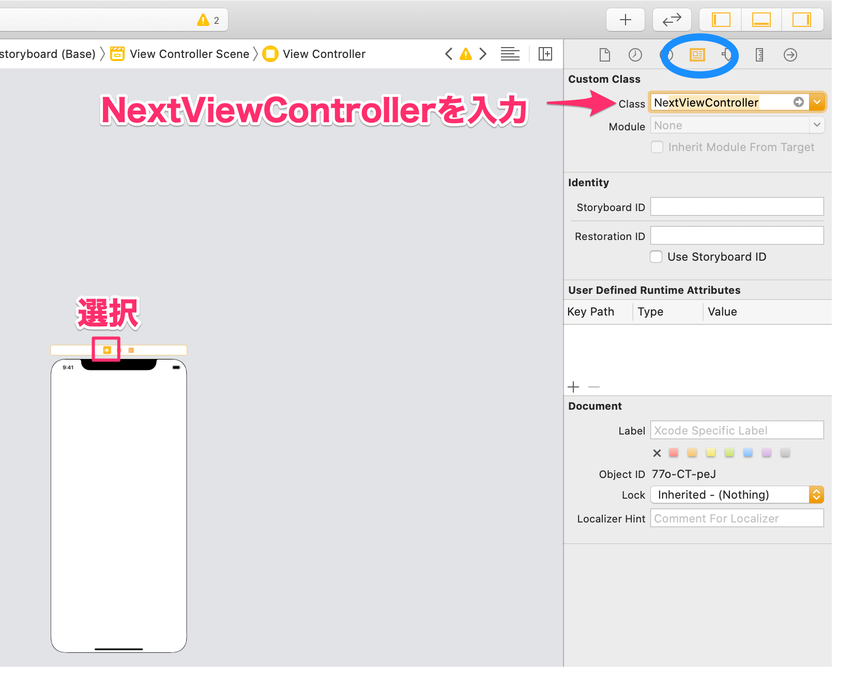Image resolution: width=853 pixels, height=688 pixels.
Task: Enable Use Storyboard ID checkbox
Action: pyautogui.click(x=656, y=257)
